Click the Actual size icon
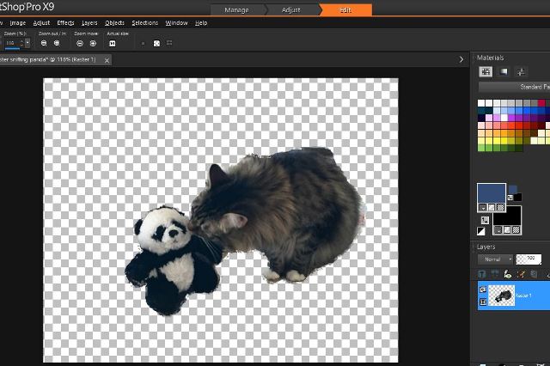 tap(113, 42)
